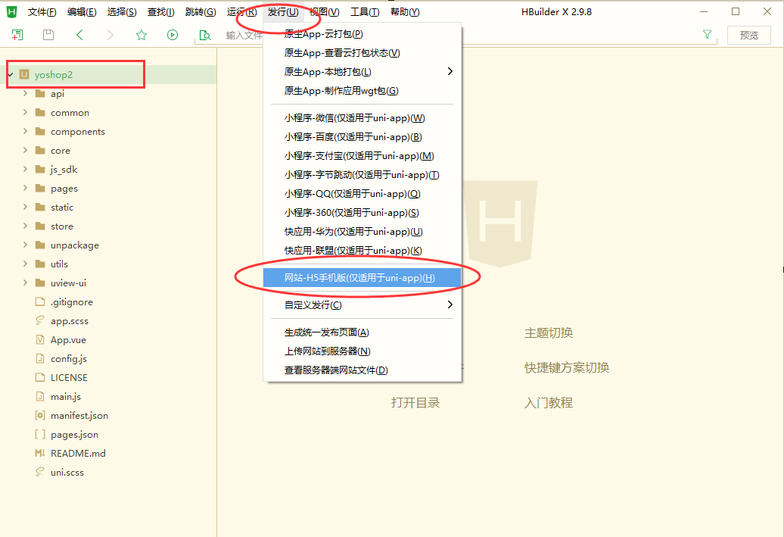Open the 自定义发行(C) submenu
The width and height of the screenshot is (784, 537).
pos(362,304)
